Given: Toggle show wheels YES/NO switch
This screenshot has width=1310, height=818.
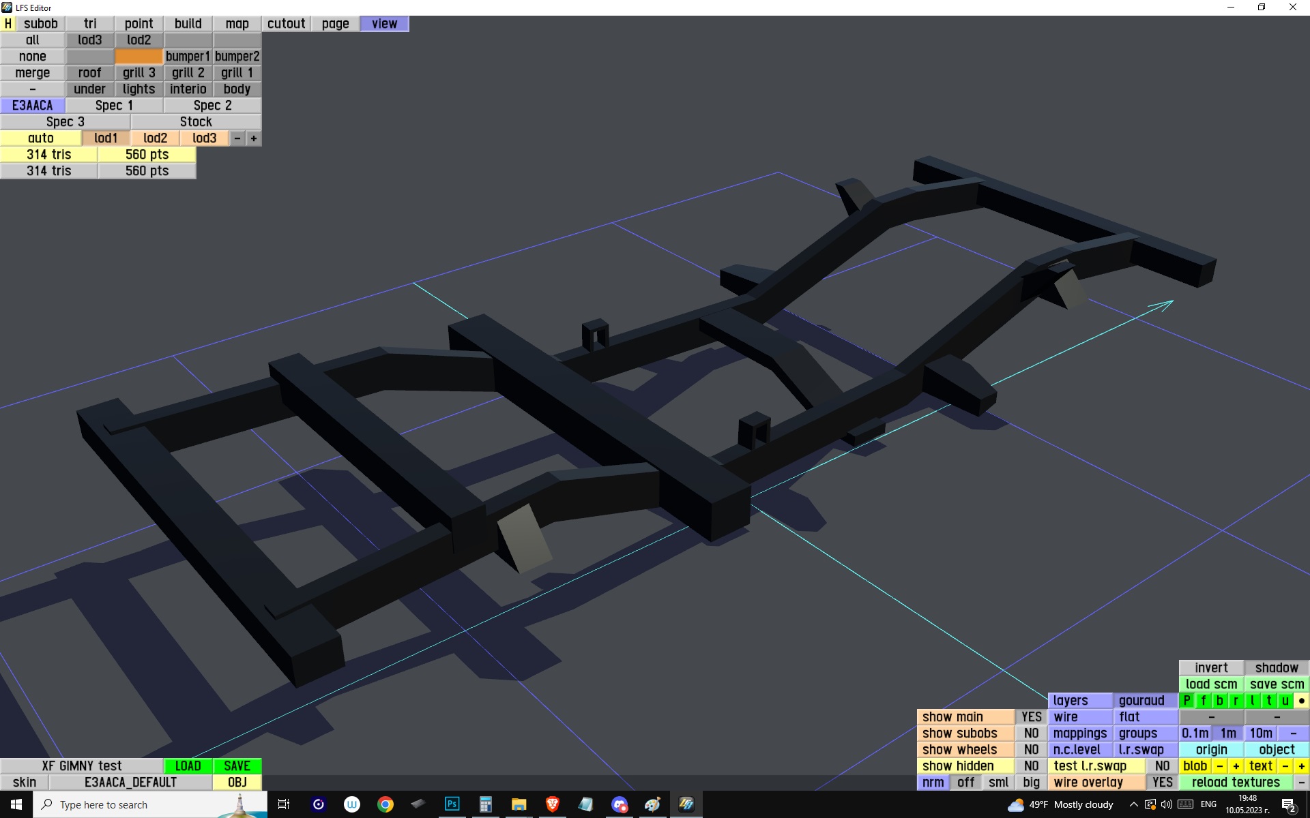Looking at the screenshot, I should 1031,750.
